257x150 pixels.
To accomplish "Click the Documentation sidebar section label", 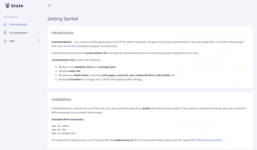I will click(11, 17).
